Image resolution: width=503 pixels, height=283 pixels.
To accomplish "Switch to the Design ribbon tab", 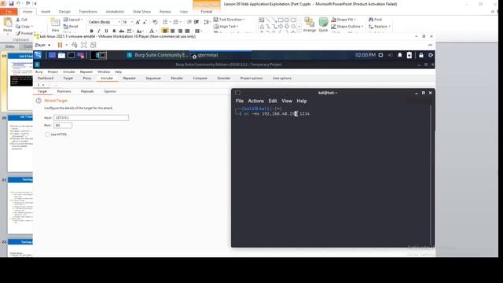I will tap(64, 12).
